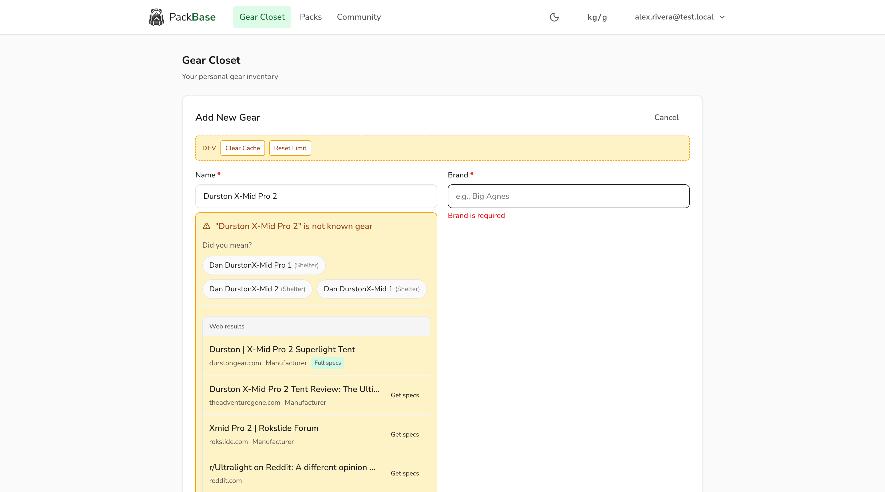This screenshot has height=492, width=885.
Task: Get specs from the Rokslide Forum result
Action: tap(405, 434)
